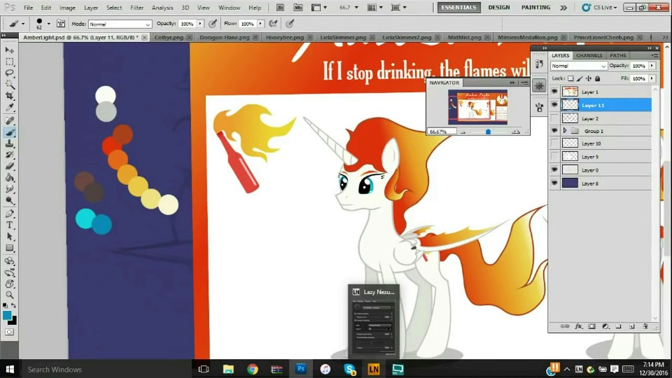Image resolution: width=672 pixels, height=378 pixels.
Task: Delete the selected layer
Action: (645, 326)
